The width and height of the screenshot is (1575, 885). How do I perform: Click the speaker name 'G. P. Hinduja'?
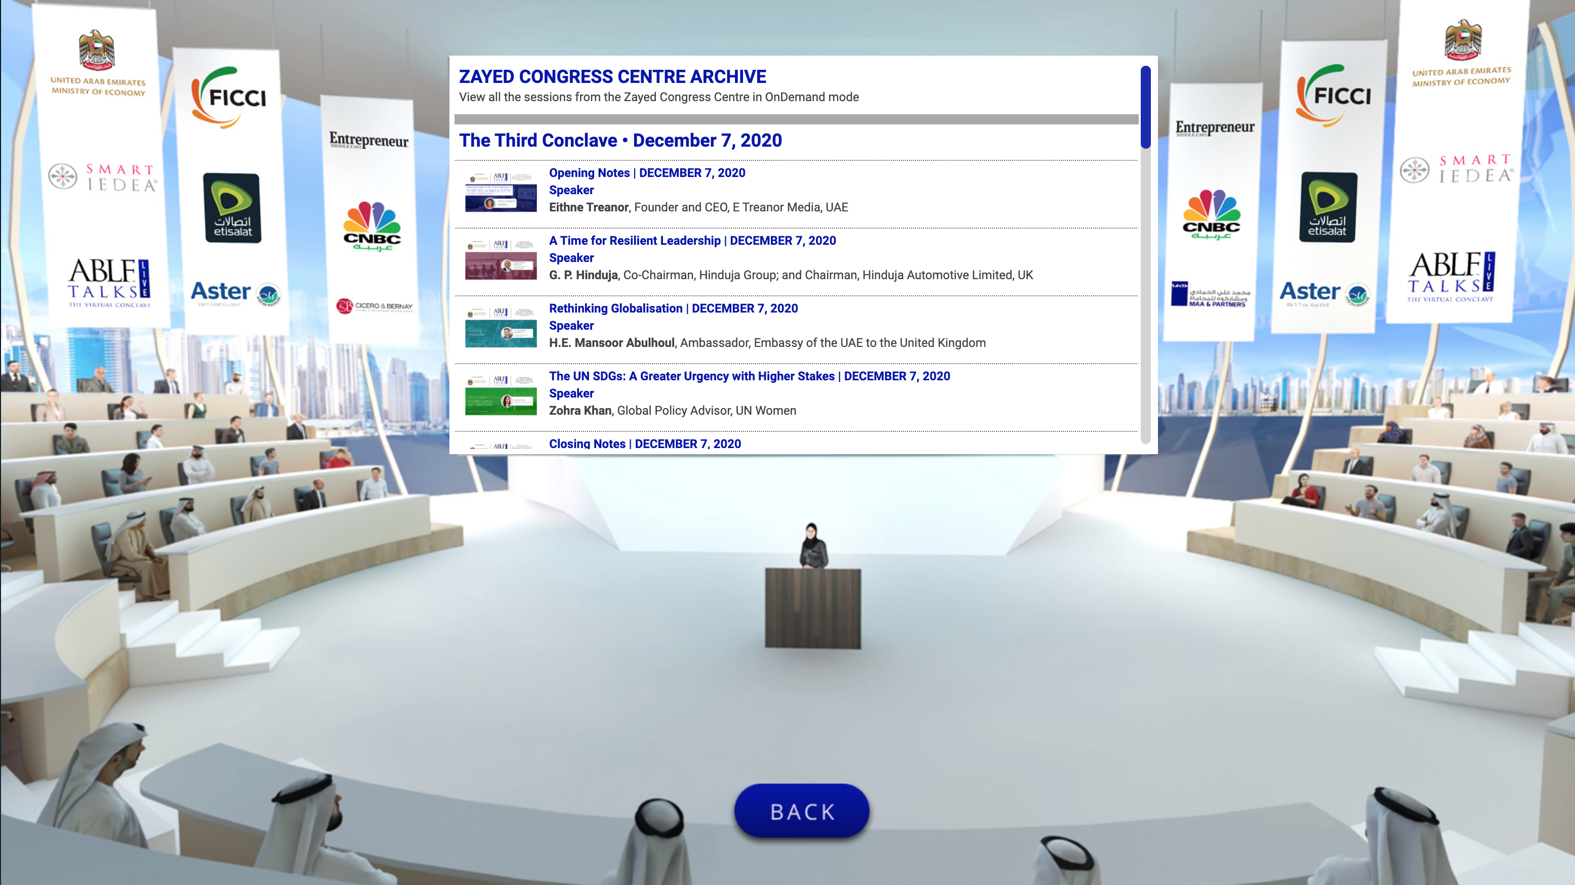(x=583, y=275)
